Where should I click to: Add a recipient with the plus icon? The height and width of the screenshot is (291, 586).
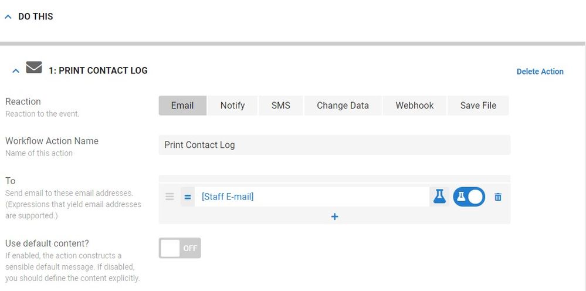coord(335,216)
